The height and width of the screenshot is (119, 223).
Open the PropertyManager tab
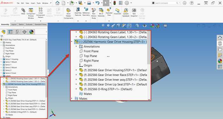tap(11, 32)
